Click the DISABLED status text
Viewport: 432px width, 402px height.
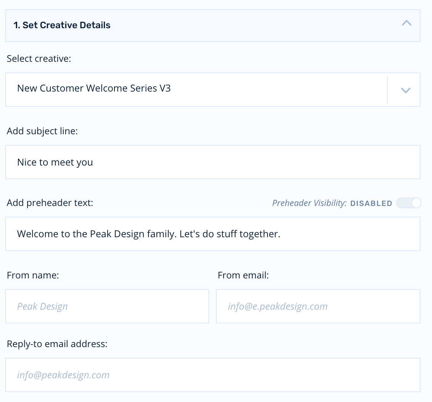pyautogui.click(x=371, y=203)
